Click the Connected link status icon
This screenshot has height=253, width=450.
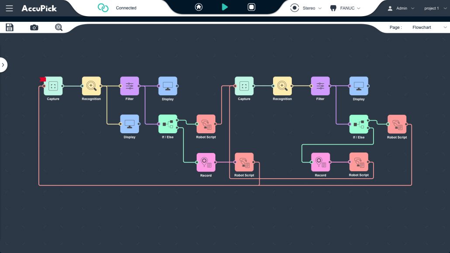point(103,8)
